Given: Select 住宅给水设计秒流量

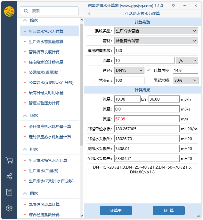Looking at the screenshot, I should coord(46,62).
